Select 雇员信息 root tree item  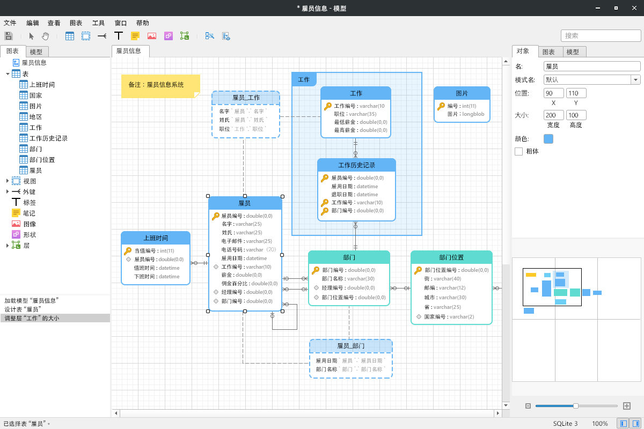(x=34, y=63)
